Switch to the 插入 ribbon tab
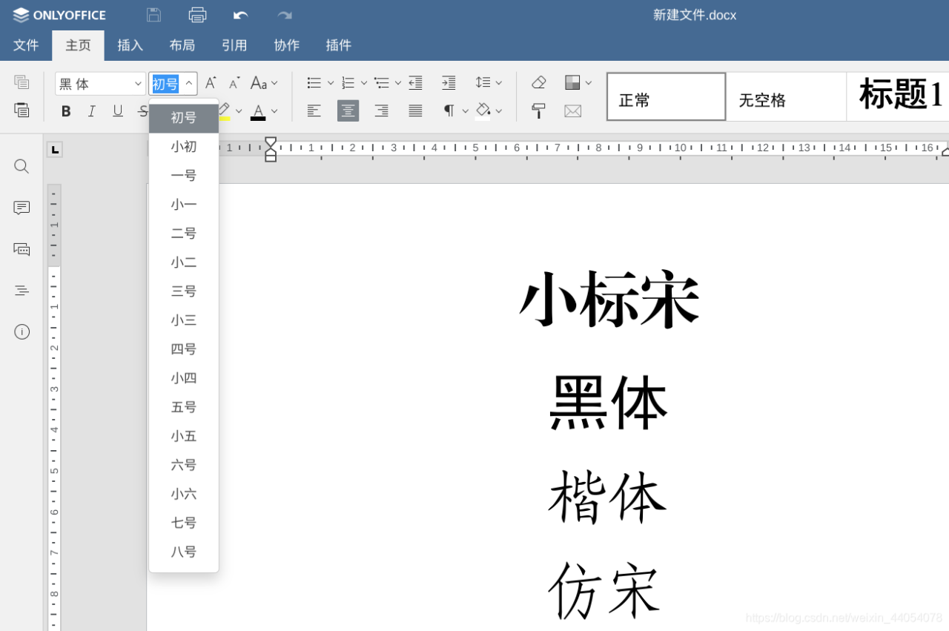The height and width of the screenshot is (631, 949). pos(130,45)
